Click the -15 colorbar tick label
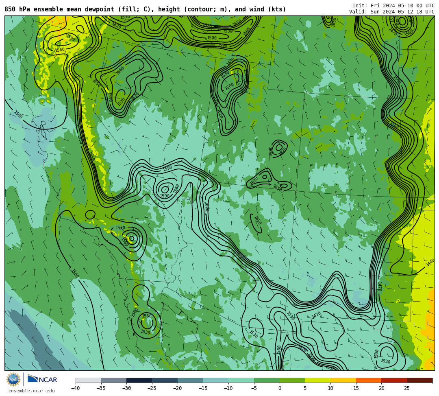This screenshot has height=396, width=439. [x=203, y=388]
